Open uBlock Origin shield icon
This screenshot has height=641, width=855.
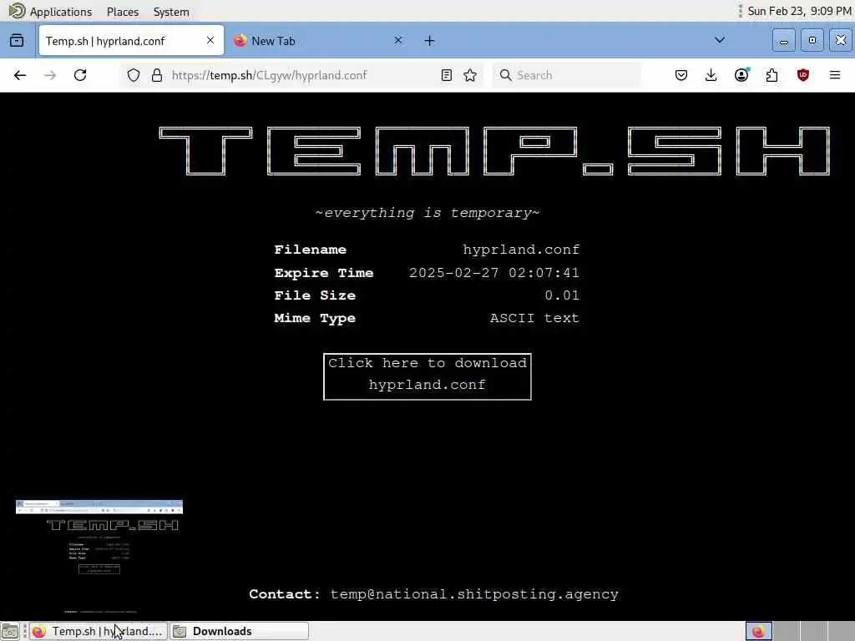[803, 75]
